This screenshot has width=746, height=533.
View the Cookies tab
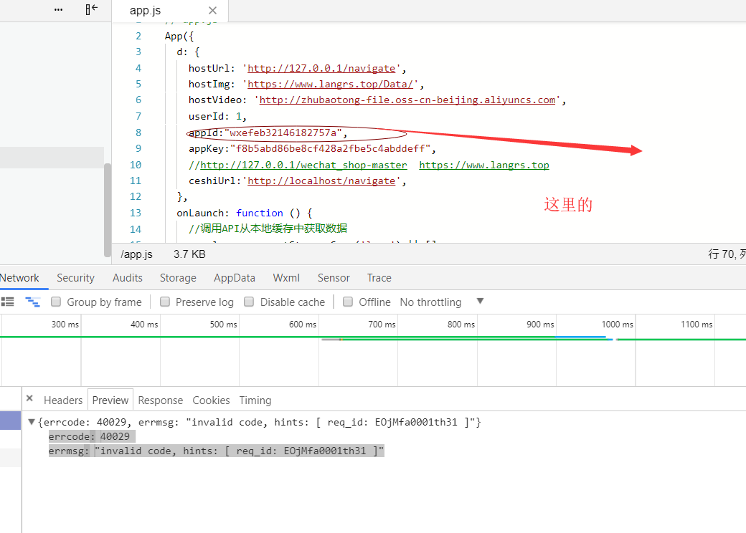pos(211,400)
